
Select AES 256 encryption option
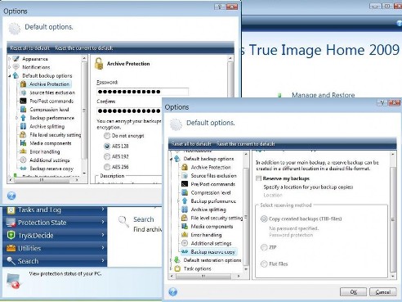click(107, 167)
